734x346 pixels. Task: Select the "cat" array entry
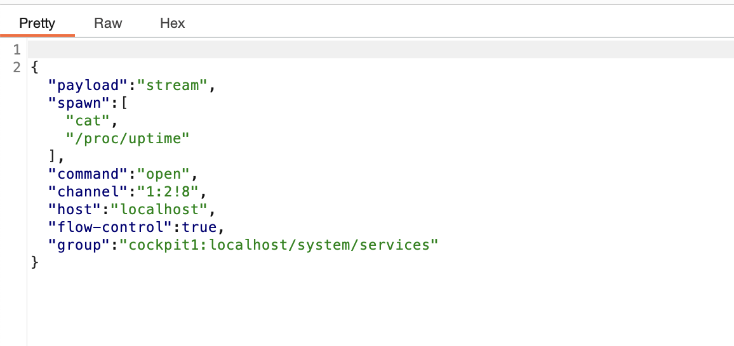click(88, 121)
